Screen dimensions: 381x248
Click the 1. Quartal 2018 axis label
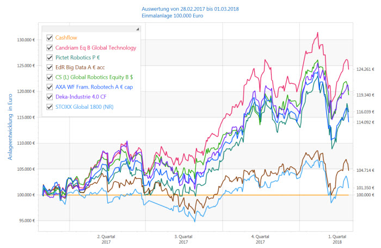tap(337, 239)
